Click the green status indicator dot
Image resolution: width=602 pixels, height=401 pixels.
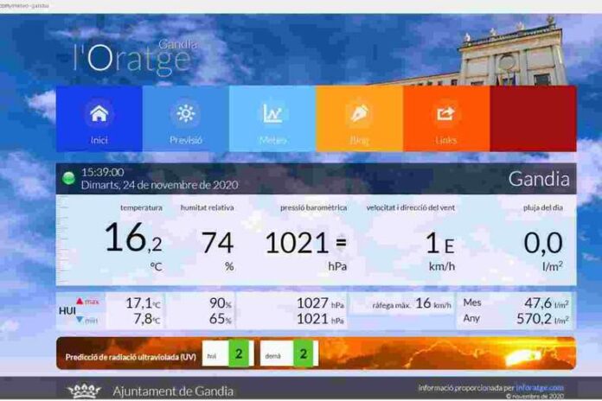(x=69, y=179)
